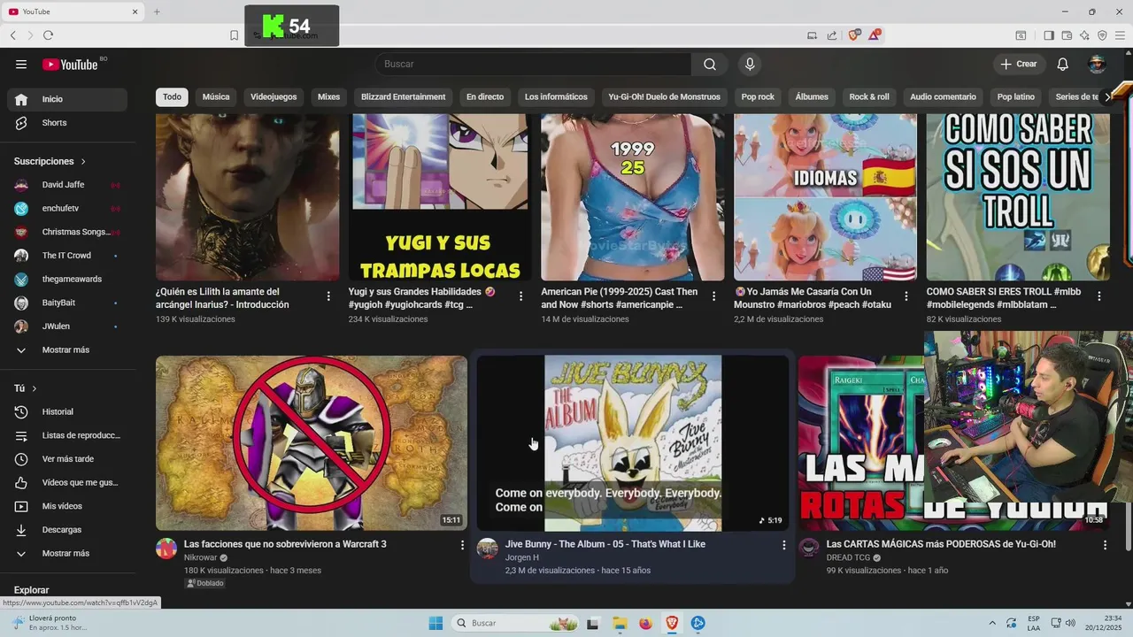Open the Yugi y sus trampas locas thumbnail
This screenshot has width=1133, height=637.
point(440,197)
